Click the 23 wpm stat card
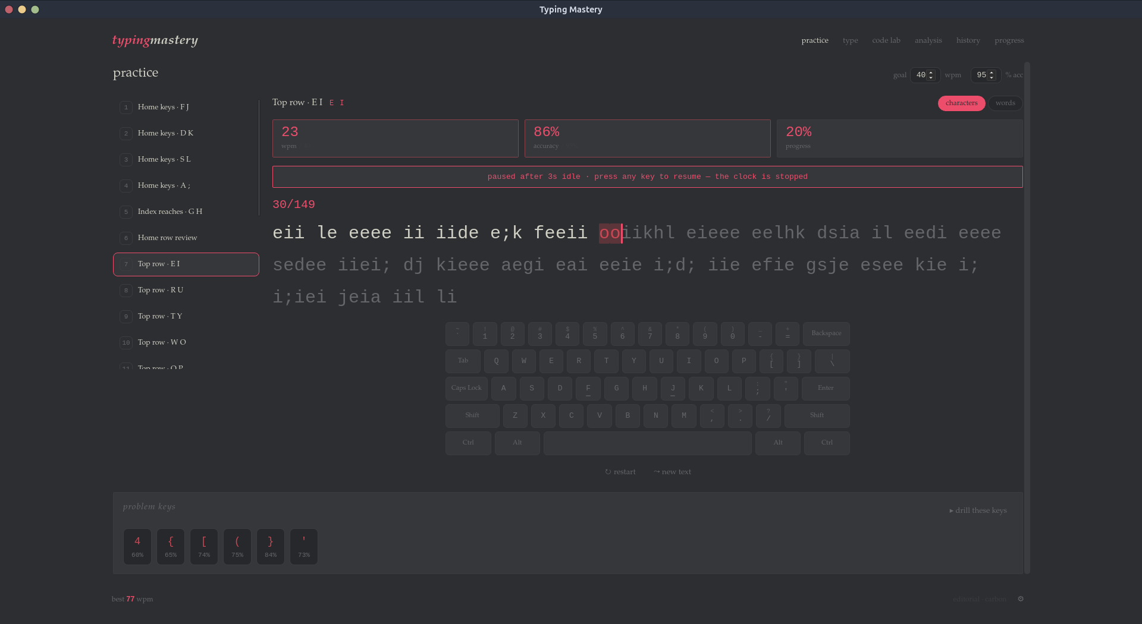Screen dimensions: 1142x624 click(395, 138)
